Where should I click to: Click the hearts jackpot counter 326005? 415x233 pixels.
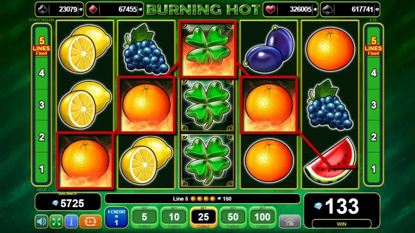(290, 9)
